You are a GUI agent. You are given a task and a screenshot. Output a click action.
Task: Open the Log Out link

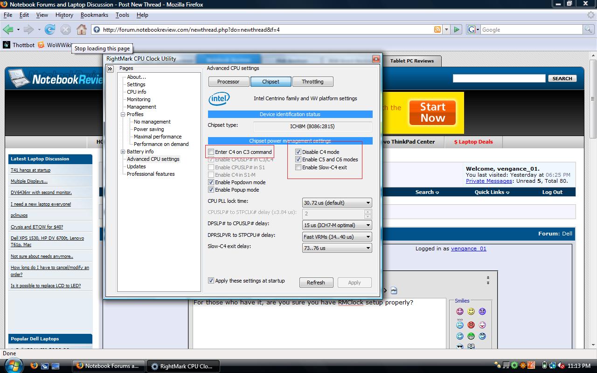(x=552, y=192)
